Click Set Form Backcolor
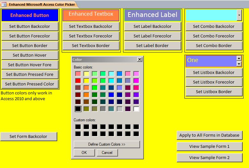The width and height of the screenshot is (249, 168). coord(29,137)
